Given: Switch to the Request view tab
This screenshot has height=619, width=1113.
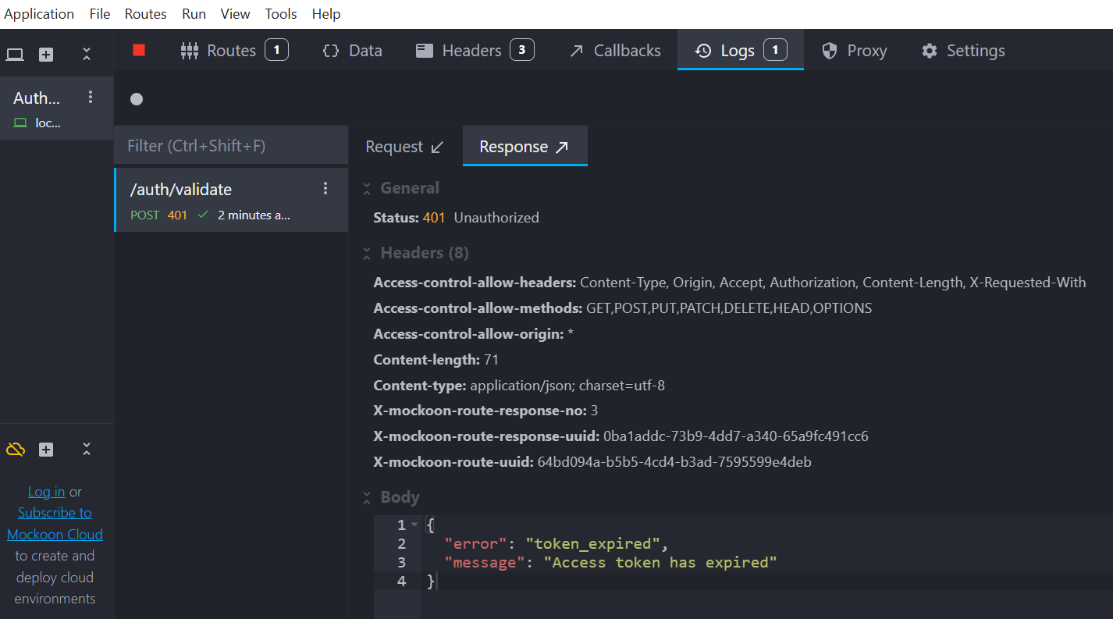Looking at the screenshot, I should coord(404,147).
